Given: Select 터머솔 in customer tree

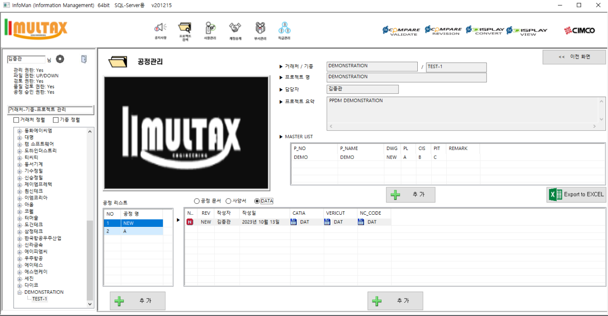Looking at the screenshot, I should click(31, 218).
